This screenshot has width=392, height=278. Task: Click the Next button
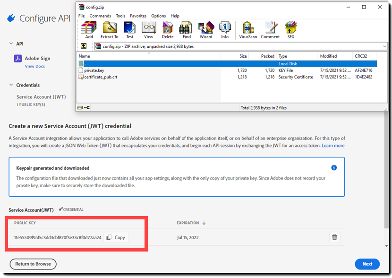tap(367, 264)
